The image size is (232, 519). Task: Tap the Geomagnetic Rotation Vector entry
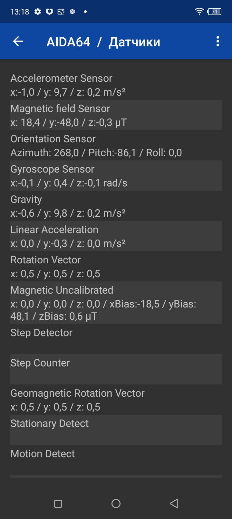(116, 400)
